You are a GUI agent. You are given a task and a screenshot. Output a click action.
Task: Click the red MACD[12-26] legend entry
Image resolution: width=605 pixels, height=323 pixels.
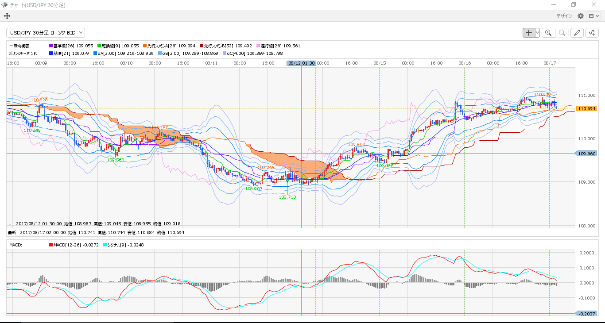coord(74,245)
